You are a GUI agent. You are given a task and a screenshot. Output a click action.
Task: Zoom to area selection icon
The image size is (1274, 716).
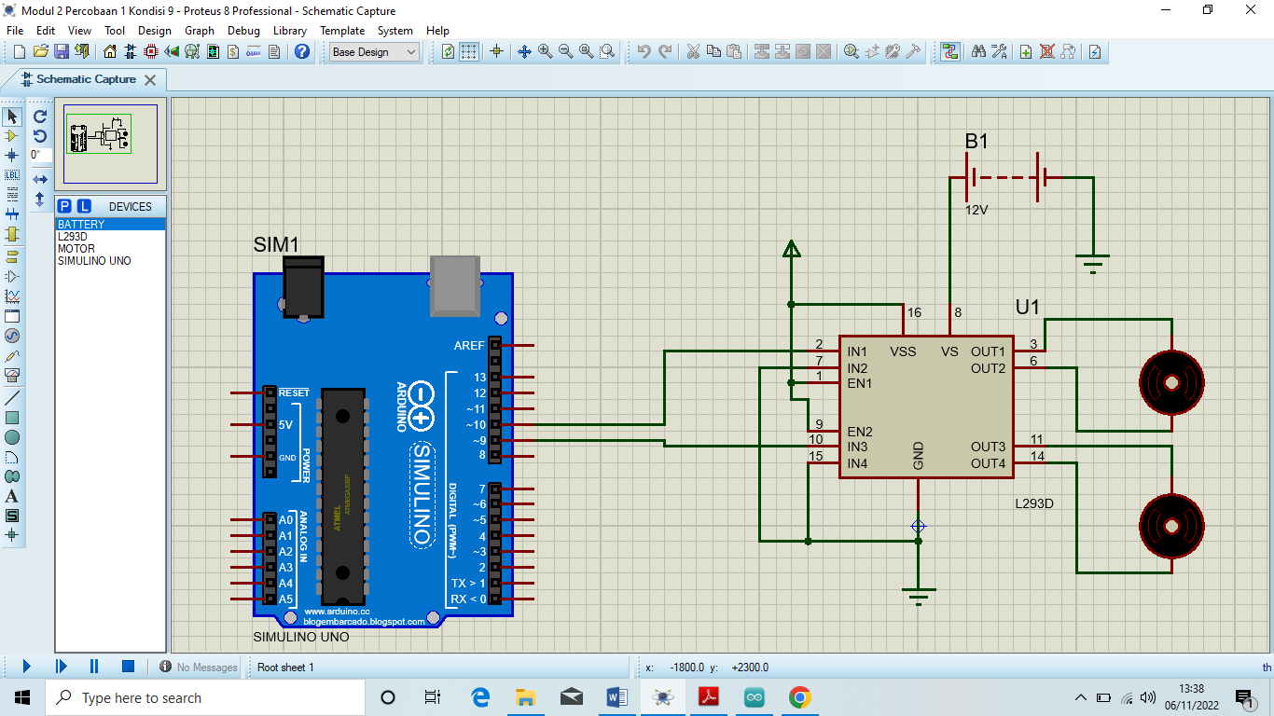pos(607,52)
